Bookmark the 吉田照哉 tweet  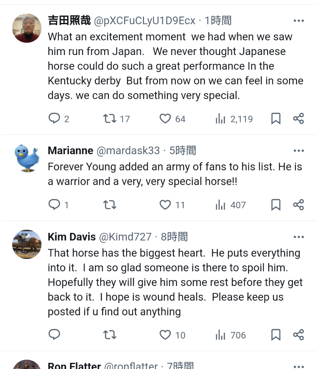(276, 118)
